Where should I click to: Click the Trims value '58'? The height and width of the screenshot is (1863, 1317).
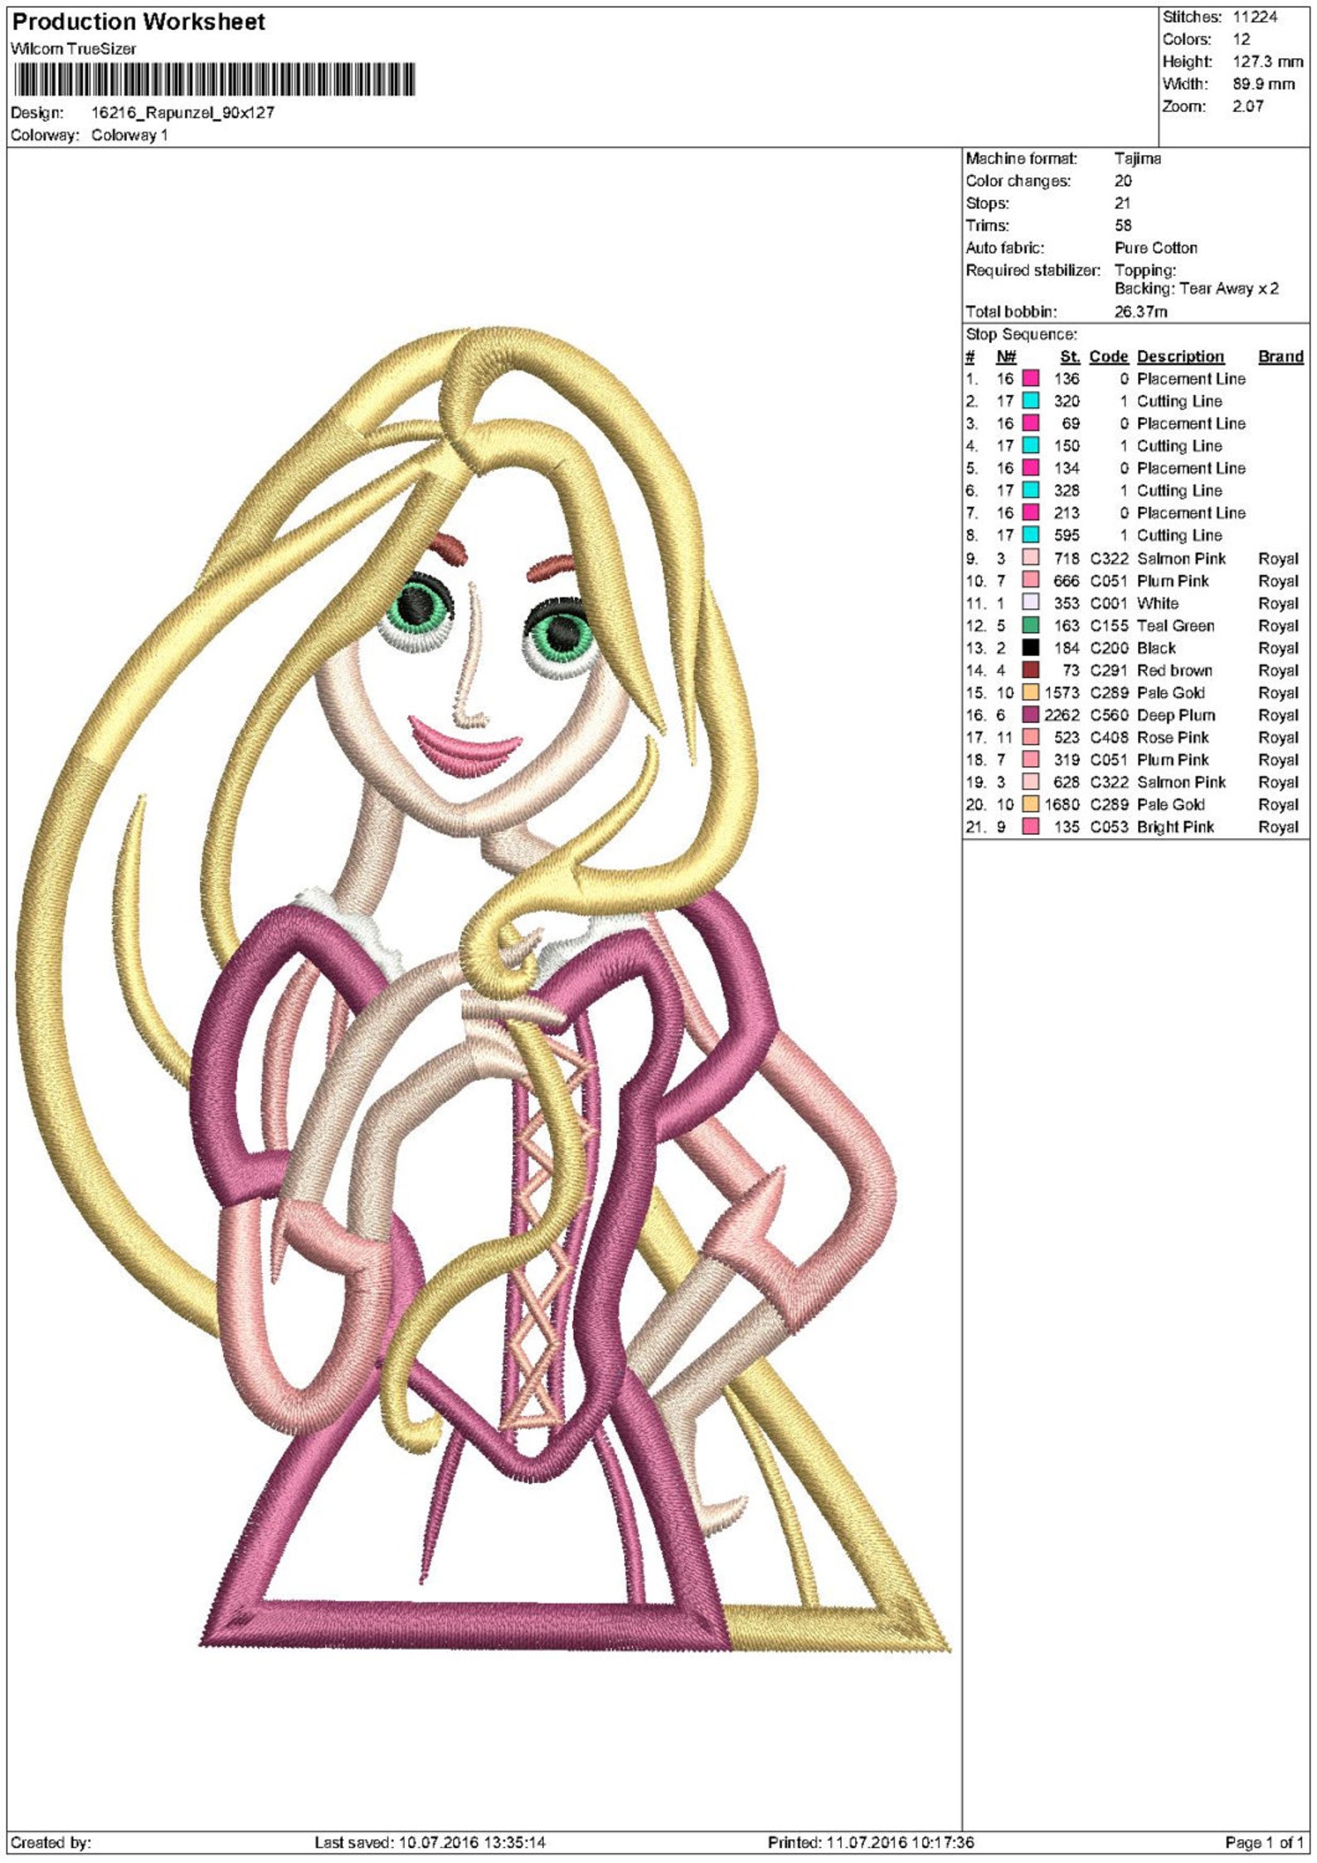[1123, 226]
